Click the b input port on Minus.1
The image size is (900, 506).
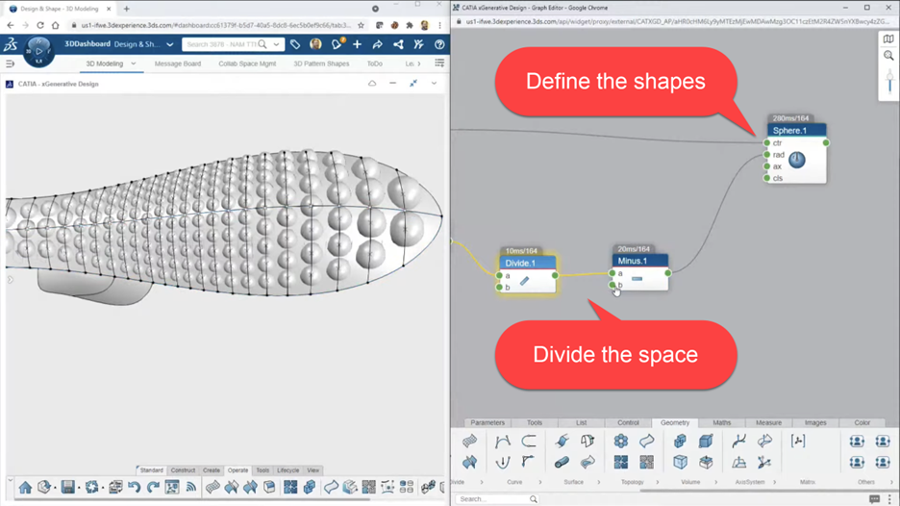pos(612,285)
